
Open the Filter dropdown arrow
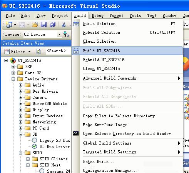point(29,52)
